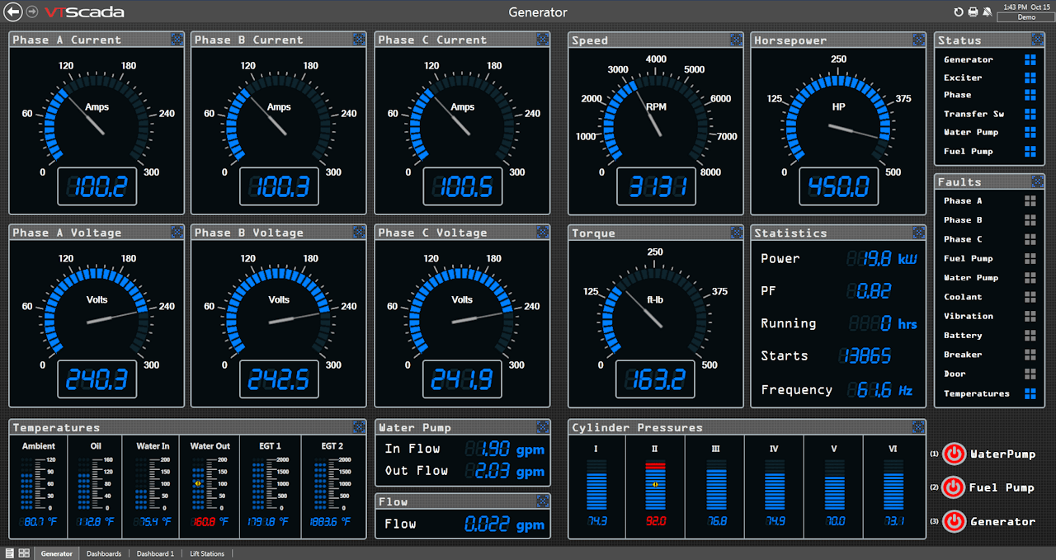Open the Lift Stations tab
Image resolution: width=1056 pixels, height=560 pixels.
[206, 553]
